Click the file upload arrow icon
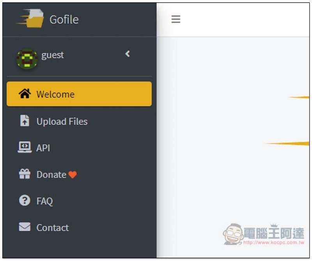312x261 pixels. coord(25,120)
